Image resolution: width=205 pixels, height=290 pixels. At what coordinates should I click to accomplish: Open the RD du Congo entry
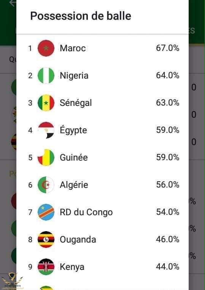[86, 212]
